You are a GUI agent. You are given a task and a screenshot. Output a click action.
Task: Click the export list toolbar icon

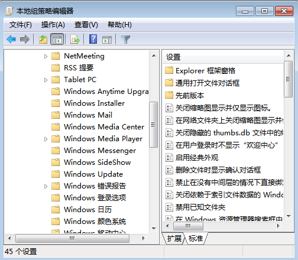[x=75, y=39]
